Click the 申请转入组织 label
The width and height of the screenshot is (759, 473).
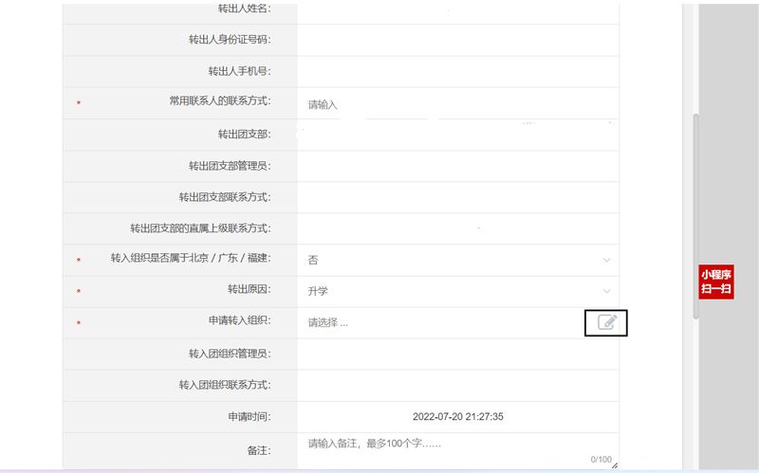pyautogui.click(x=239, y=320)
